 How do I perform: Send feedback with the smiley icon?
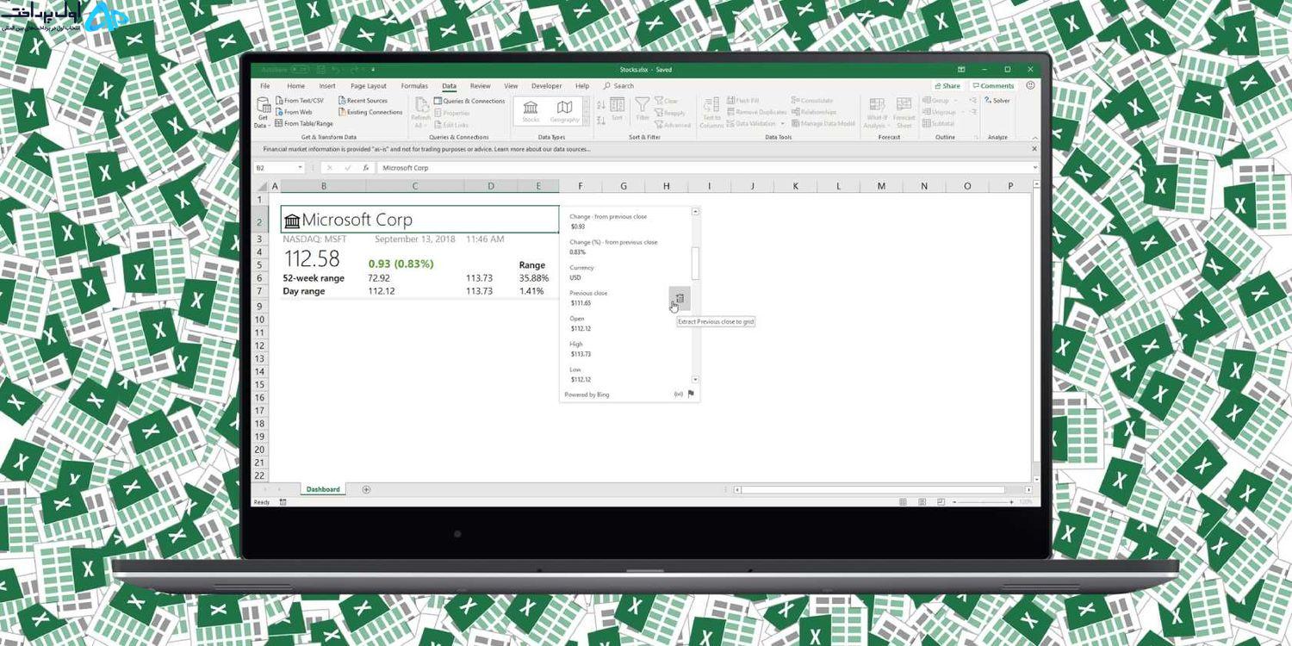(x=1030, y=86)
